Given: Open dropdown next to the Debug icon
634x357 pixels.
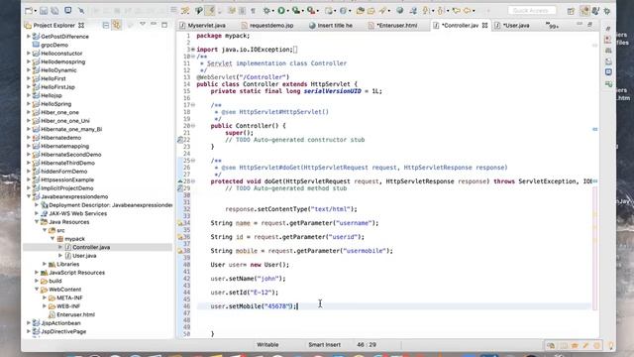Looking at the screenshot, I should click(273, 11).
